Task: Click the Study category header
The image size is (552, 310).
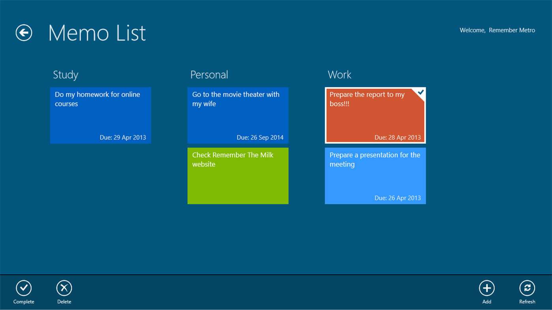Action: coord(65,74)
